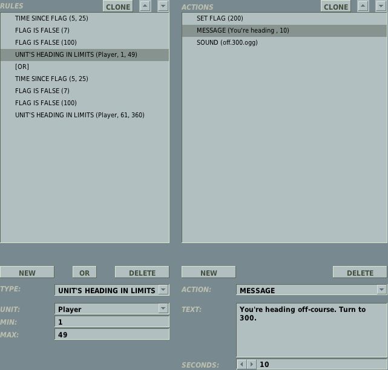
Task: Open the ACTION dropdown showing MESSAGE
Action: pyautogui.click(x=381, y=290)
